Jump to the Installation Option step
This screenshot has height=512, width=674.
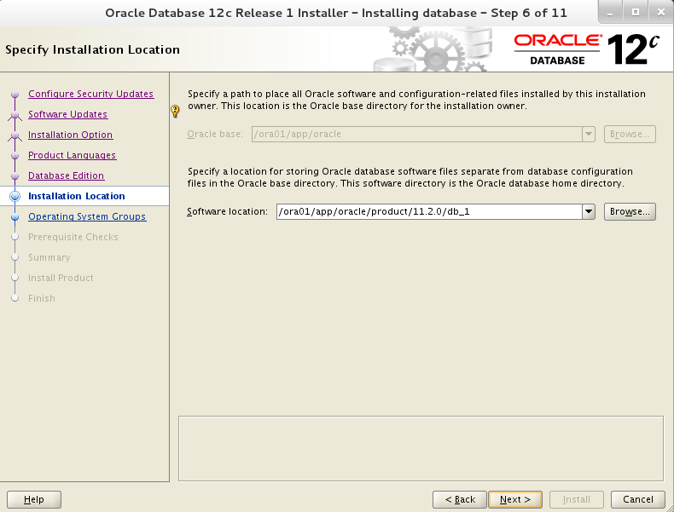pos(70,135)
